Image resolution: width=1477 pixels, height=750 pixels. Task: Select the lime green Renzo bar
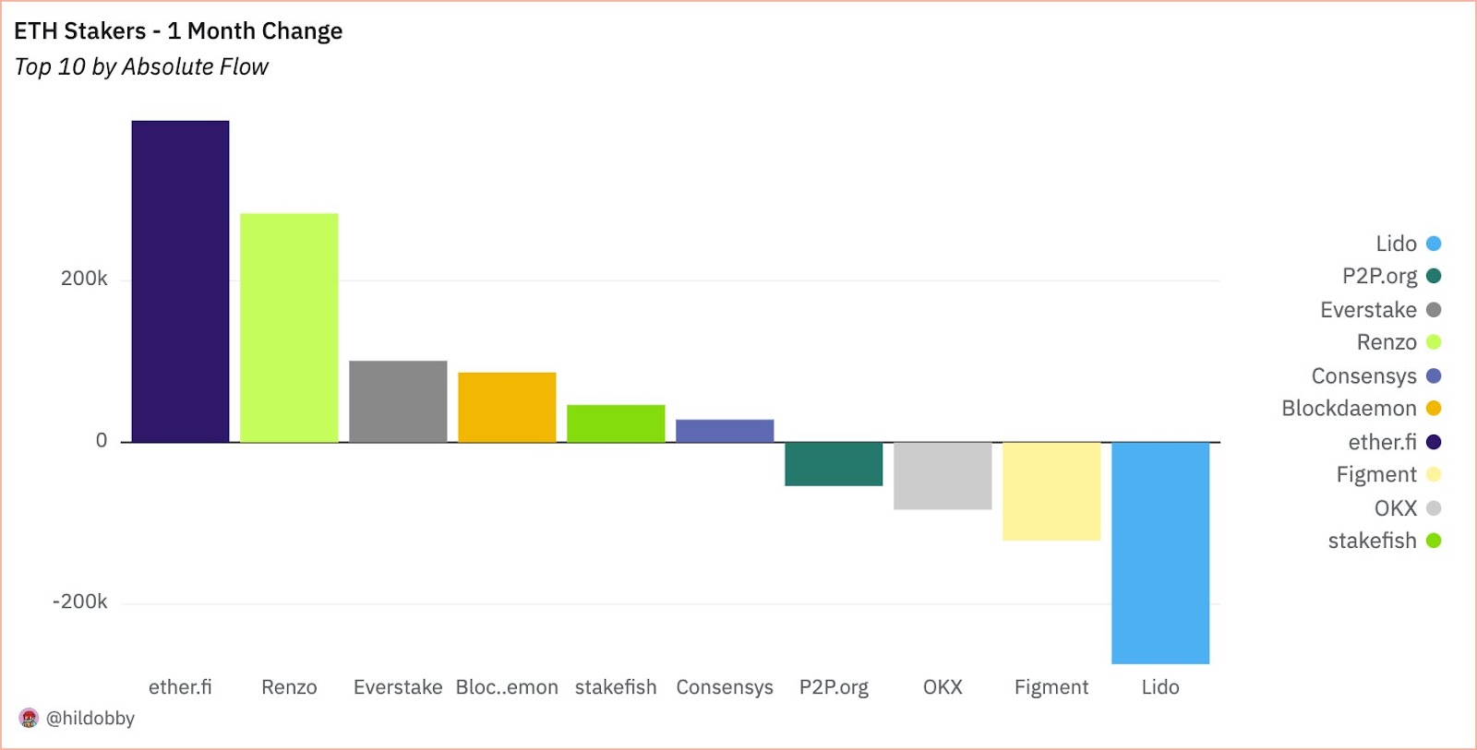coord(289,327)
